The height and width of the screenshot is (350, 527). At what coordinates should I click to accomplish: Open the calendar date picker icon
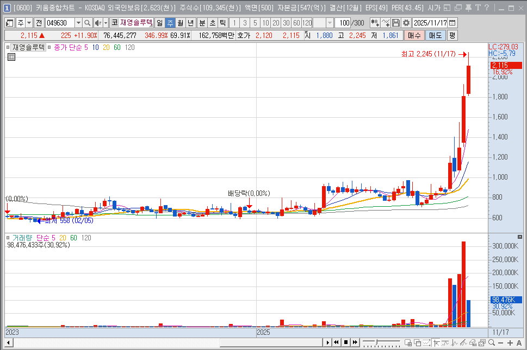tap(452, 23)
